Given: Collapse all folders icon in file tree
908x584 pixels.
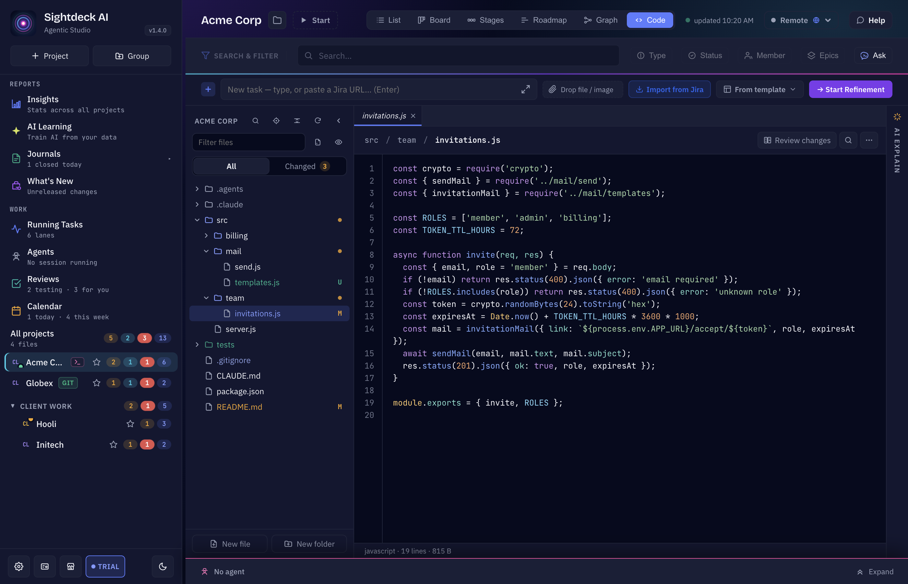Looking at the screenshot, I should point(297,121).
